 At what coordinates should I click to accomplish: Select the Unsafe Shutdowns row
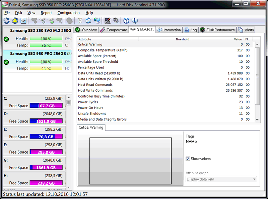[x=165, y=114]
